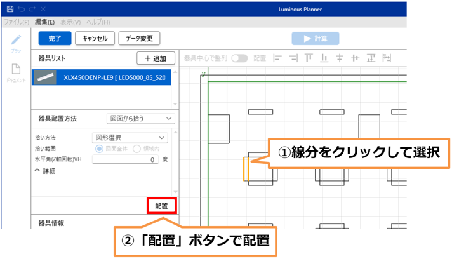Screen dimensions: 452x259
Task: Toggle the 器具中心で整列 switch
Action: click(239, 58)
